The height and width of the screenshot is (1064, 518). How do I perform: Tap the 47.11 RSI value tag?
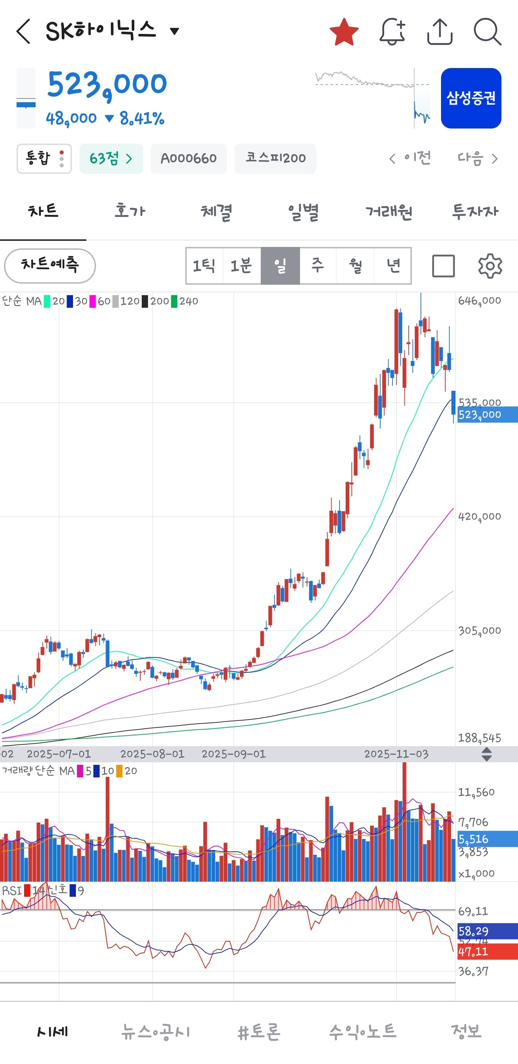tap(487, 952)
